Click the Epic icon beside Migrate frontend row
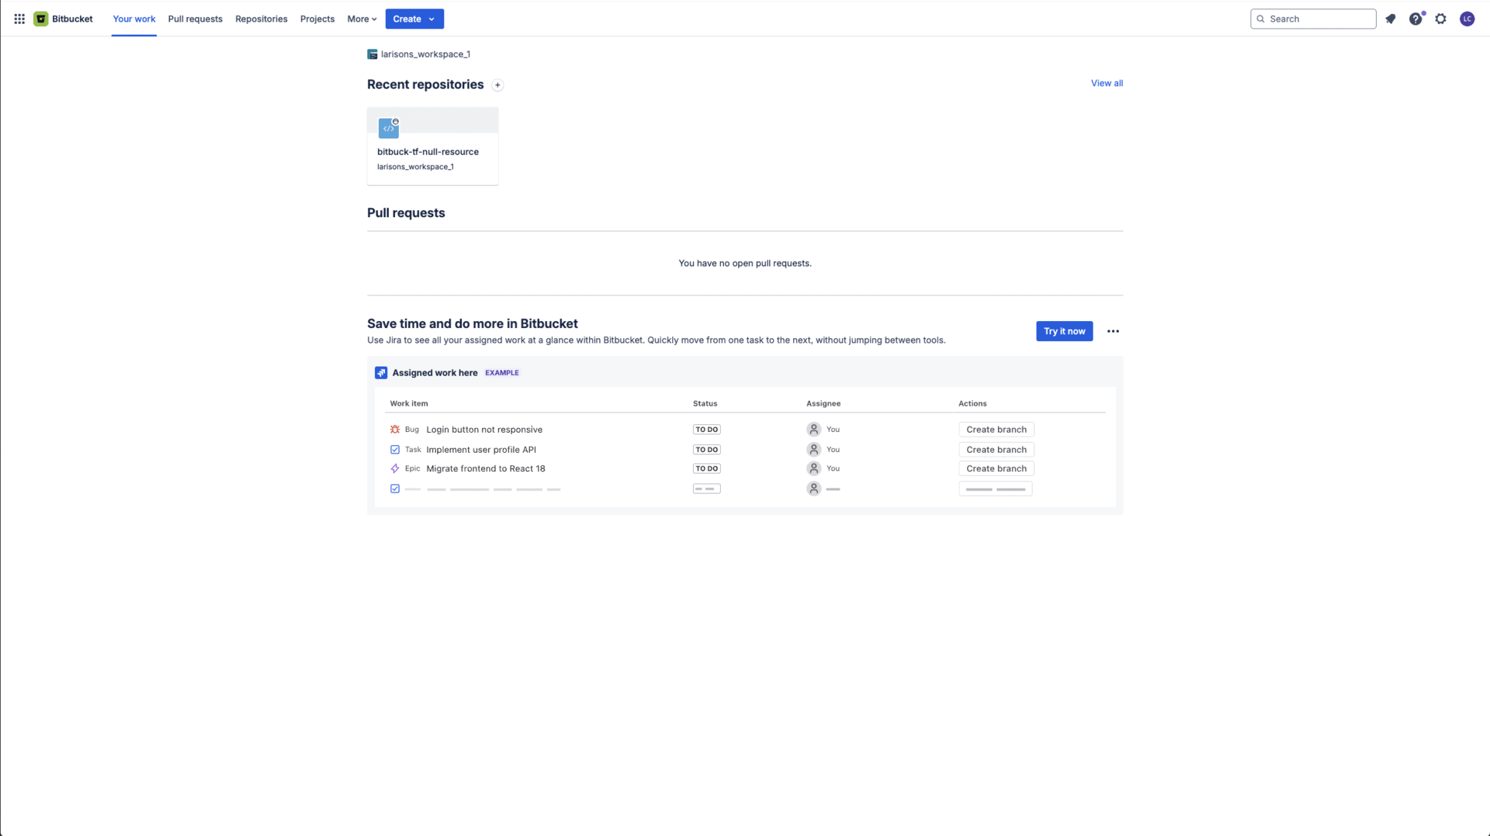 (x=395, y=468)
